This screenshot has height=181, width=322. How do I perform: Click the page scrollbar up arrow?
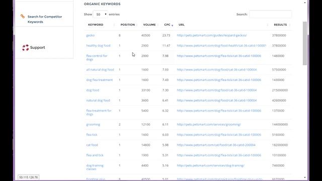[305, 3]
